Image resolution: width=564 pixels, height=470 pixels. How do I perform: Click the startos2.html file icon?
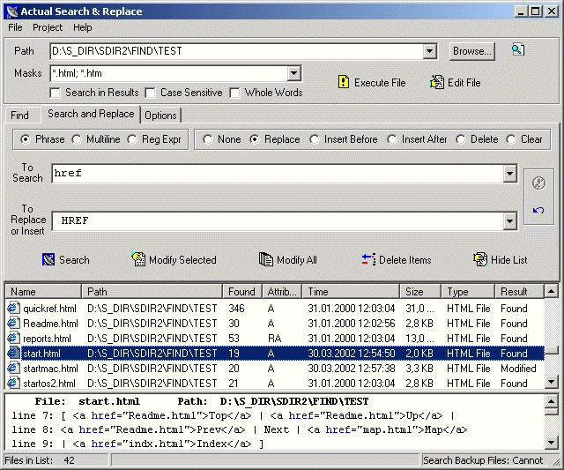pyautogui.click(x=13, y=383)
